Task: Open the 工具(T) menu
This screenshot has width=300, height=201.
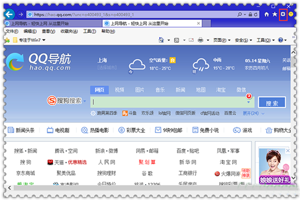Action: point(89,32)
